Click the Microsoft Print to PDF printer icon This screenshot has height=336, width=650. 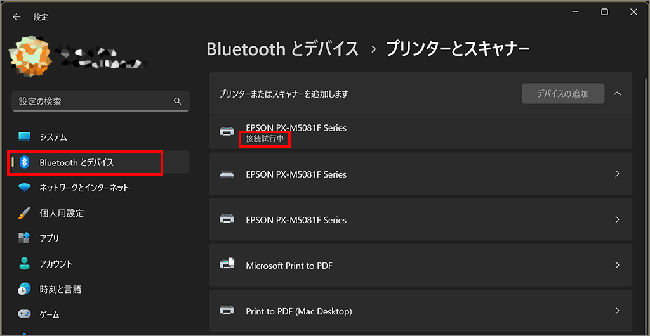227,265
